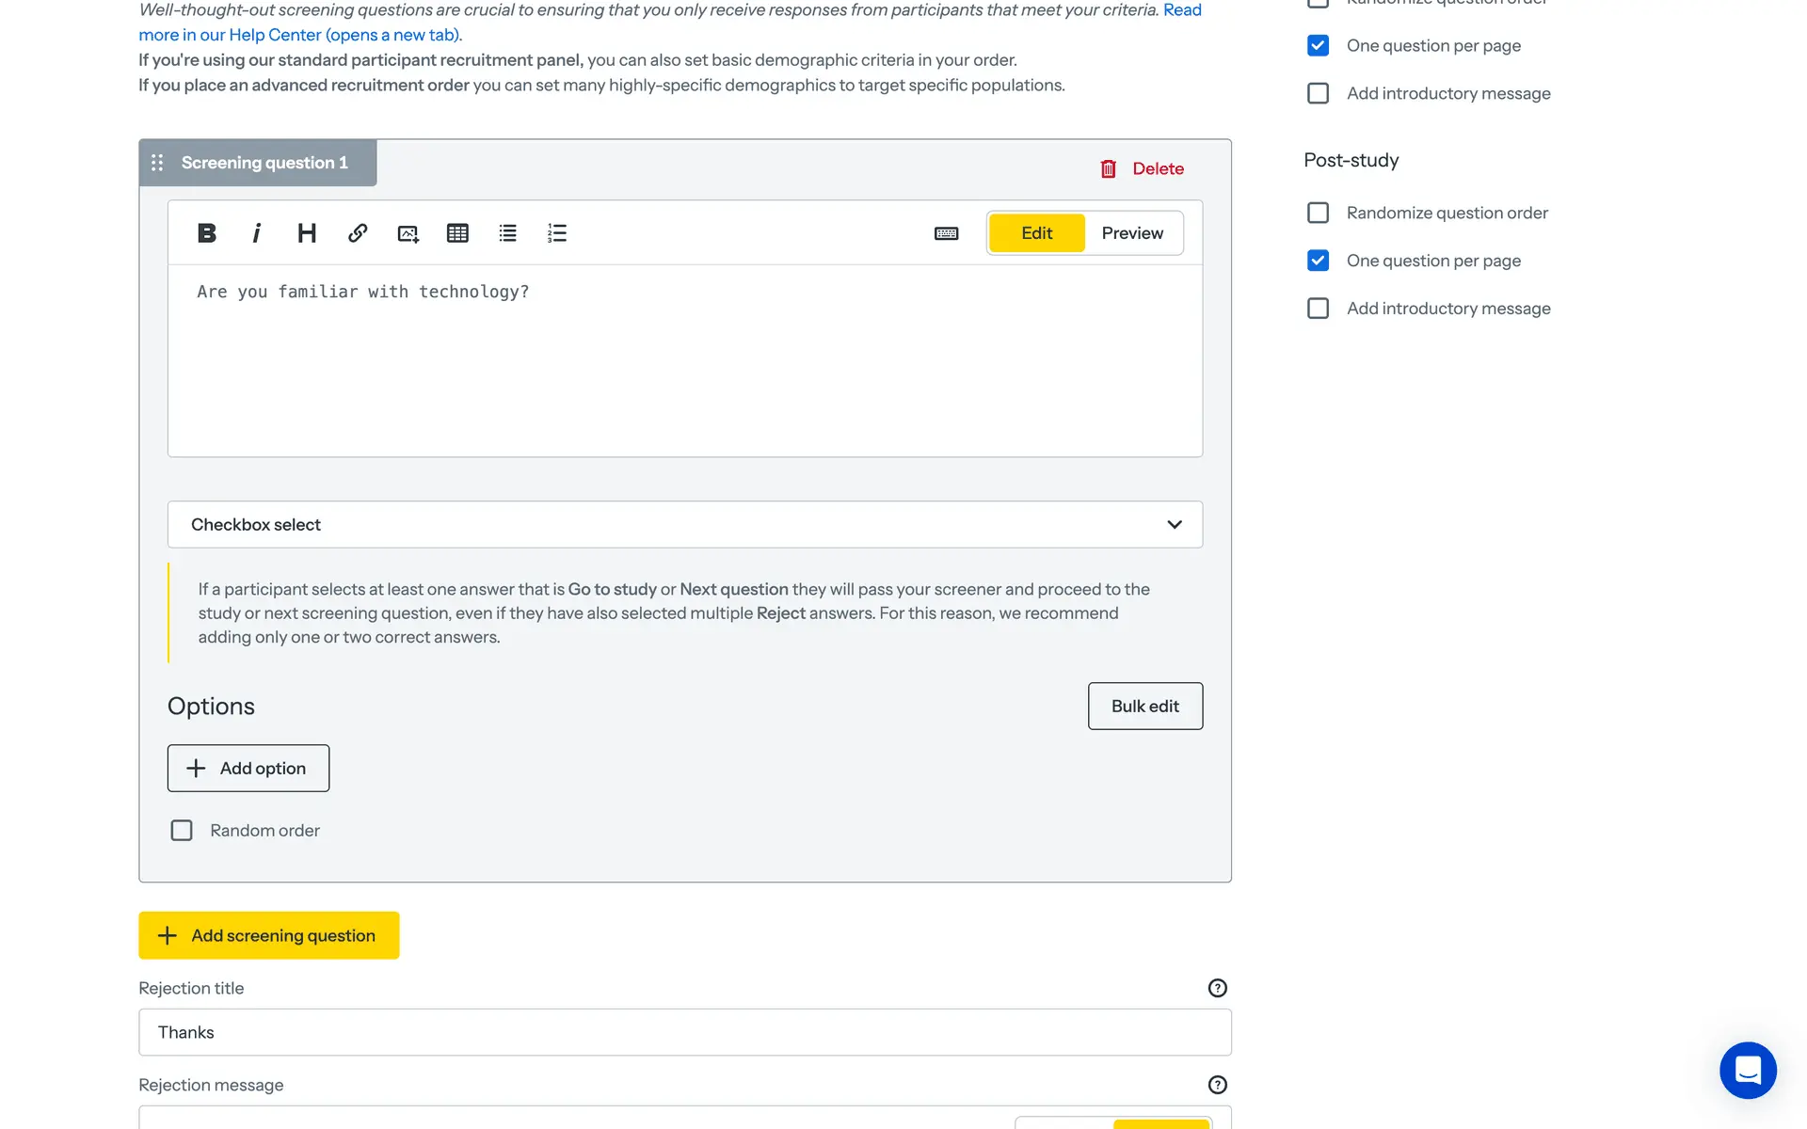This screenshot has width=1807, height=1129.
Task: Check Post-study Randomize question order
Action: [x=1318, y=213]
